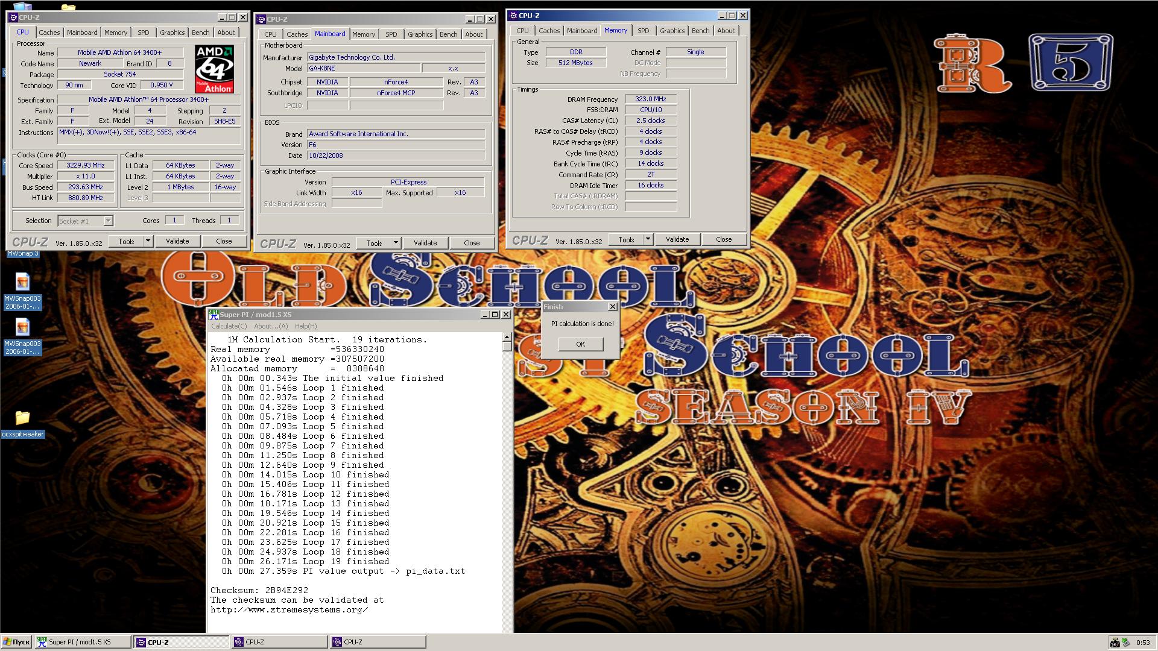Screen dimensions: 1158x651
Task: Open Help(H) menu in Super PI
Action: pos(306,326)
